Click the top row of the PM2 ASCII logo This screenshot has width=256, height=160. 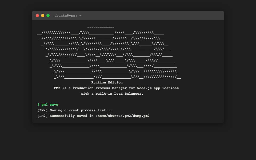tap(101, 33)
